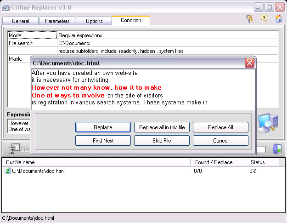This screenshot has height=223, width=287.
Task: Click the 0% status value
Action: (x=253, y=171)
